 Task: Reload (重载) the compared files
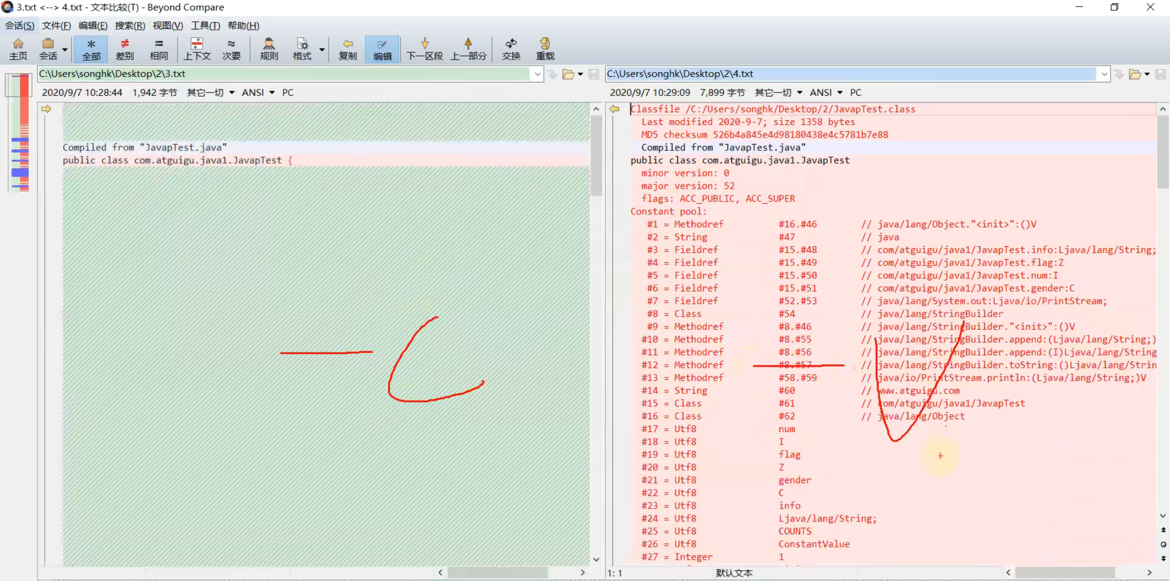pyautogui.click(x=545, y=49)
